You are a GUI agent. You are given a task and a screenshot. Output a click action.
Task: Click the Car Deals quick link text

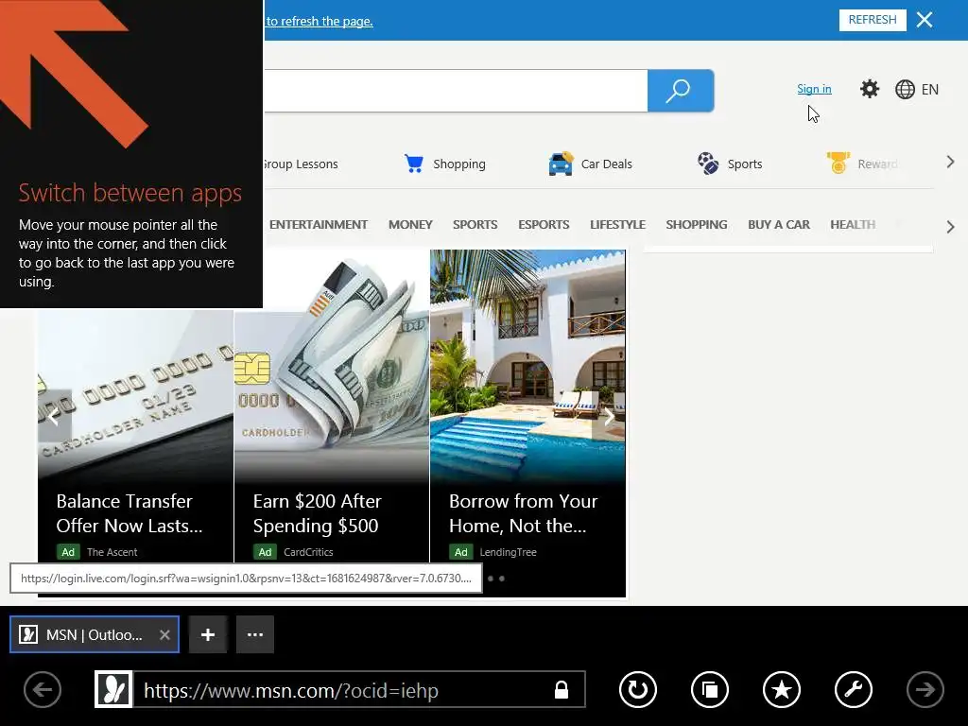pyautogui.click(x=606, y=164)
